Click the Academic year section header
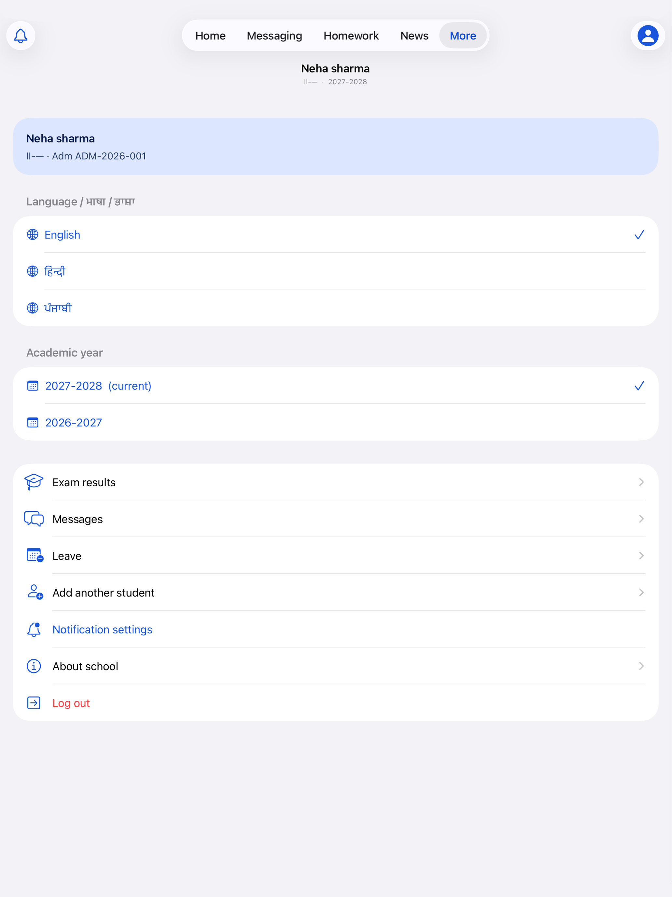Viewport: 672px width, 897px height. (x=64, y=352)
